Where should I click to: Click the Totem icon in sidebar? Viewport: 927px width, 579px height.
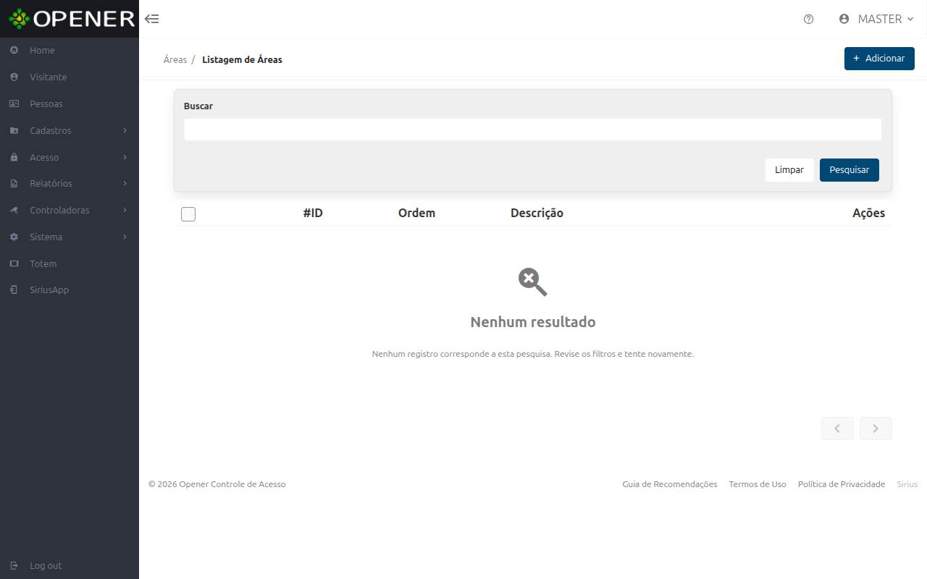click(x=14, y=263)
